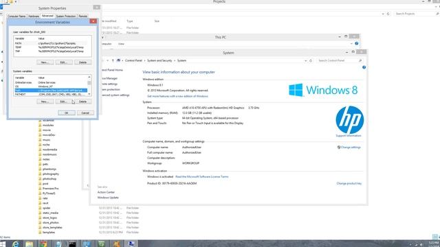This screenshot has height=247, width=440.
Task: Open System and Security breadcrumb arrow dropdown
Action: pos(175,60)
